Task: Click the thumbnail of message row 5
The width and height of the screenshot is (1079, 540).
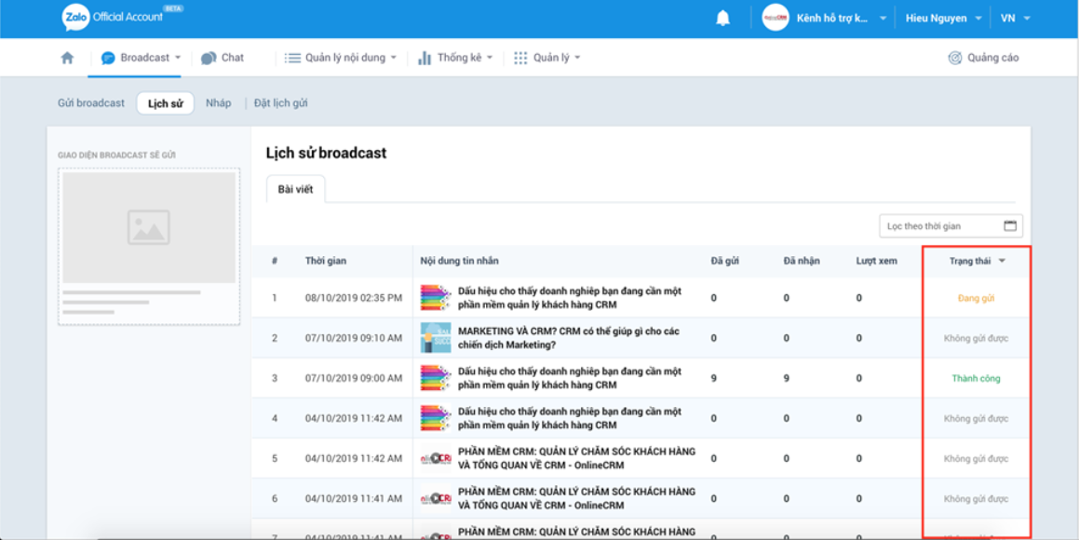Action: click(436, 458)
